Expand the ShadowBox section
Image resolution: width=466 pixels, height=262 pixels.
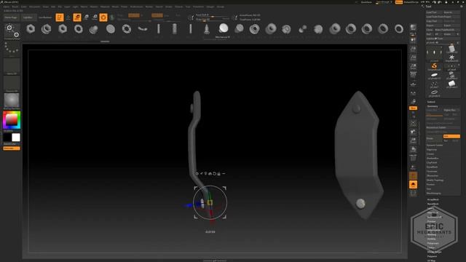(433, 159)
